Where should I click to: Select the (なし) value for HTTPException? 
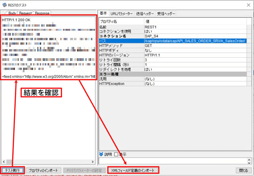pos(195,83)
